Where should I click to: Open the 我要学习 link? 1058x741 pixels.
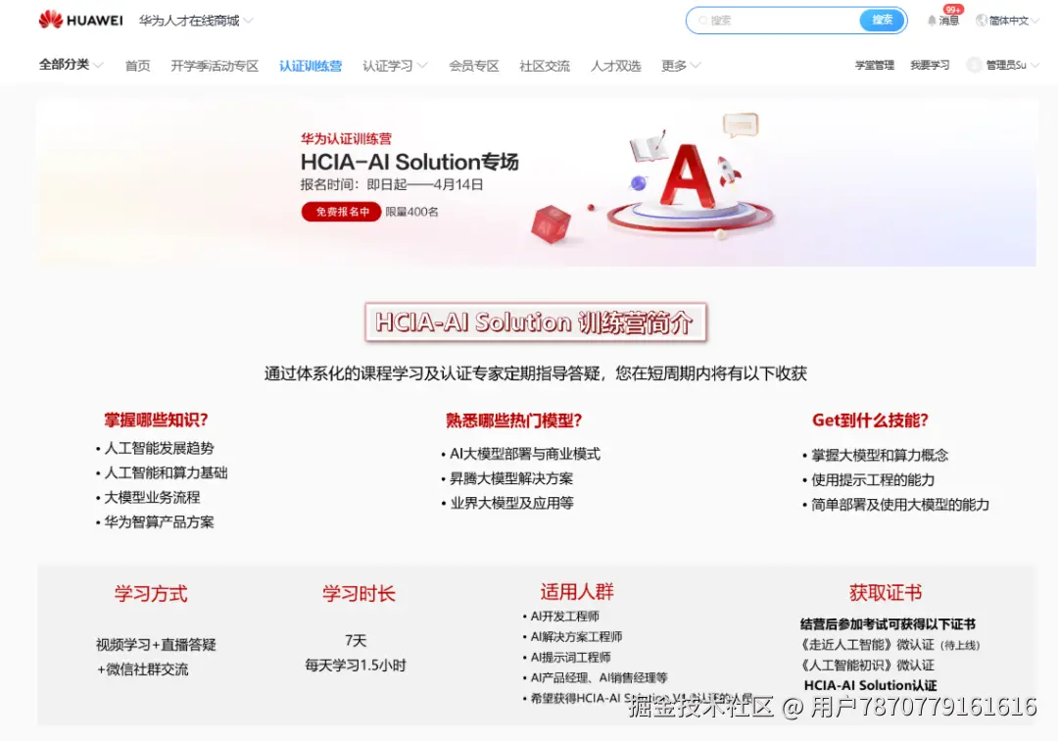tap(930, 65)
